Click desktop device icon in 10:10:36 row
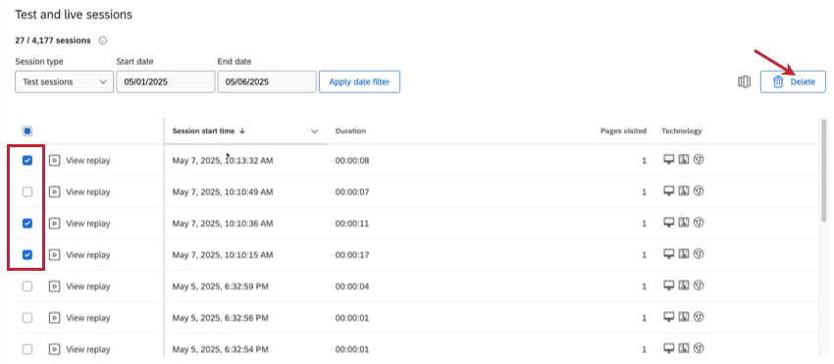This screenshot has height=364, width=834. [669, 223]
